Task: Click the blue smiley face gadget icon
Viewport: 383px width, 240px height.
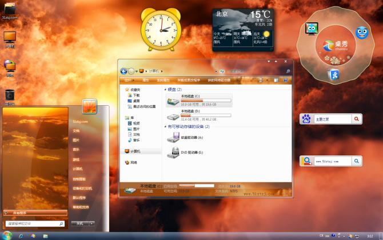Action: [x=362, y=33]
